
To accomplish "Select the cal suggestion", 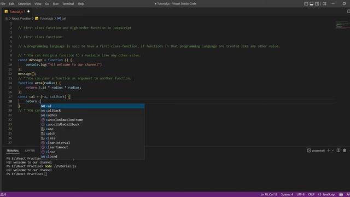I will point(92,106).
